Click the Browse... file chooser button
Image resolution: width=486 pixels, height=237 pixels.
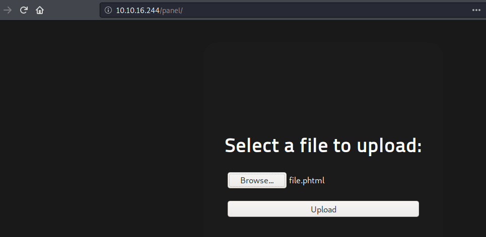coord(257,181)
